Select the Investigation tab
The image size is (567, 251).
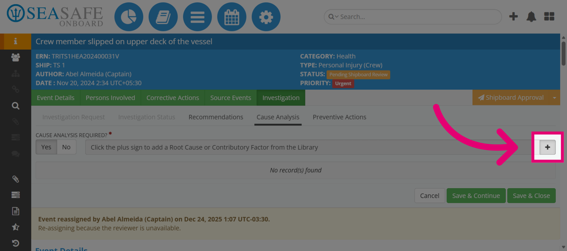coord(281,98)
